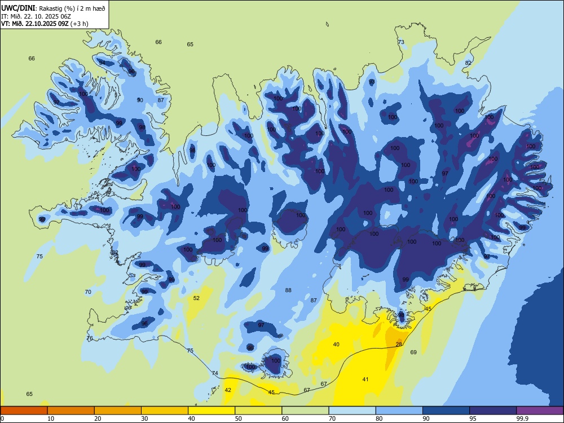This screenshot has height=423, width=564.
Task: Click the 73 humidity value on the map
Action: point(401,42)
